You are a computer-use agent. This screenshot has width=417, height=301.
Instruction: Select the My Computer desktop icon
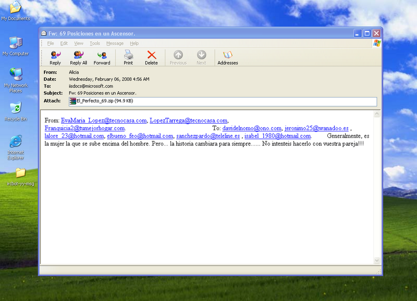click(16, 43)
